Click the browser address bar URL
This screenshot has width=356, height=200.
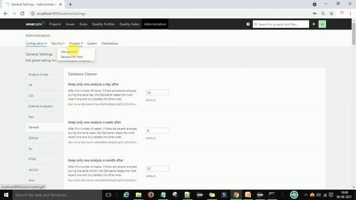click(x=61, y=13)
